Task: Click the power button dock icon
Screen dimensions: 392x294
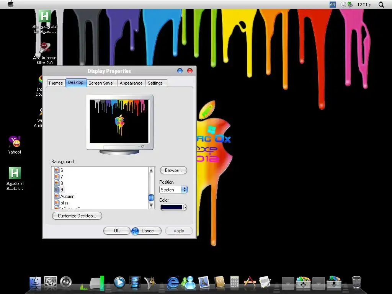Action: [66, 282]
